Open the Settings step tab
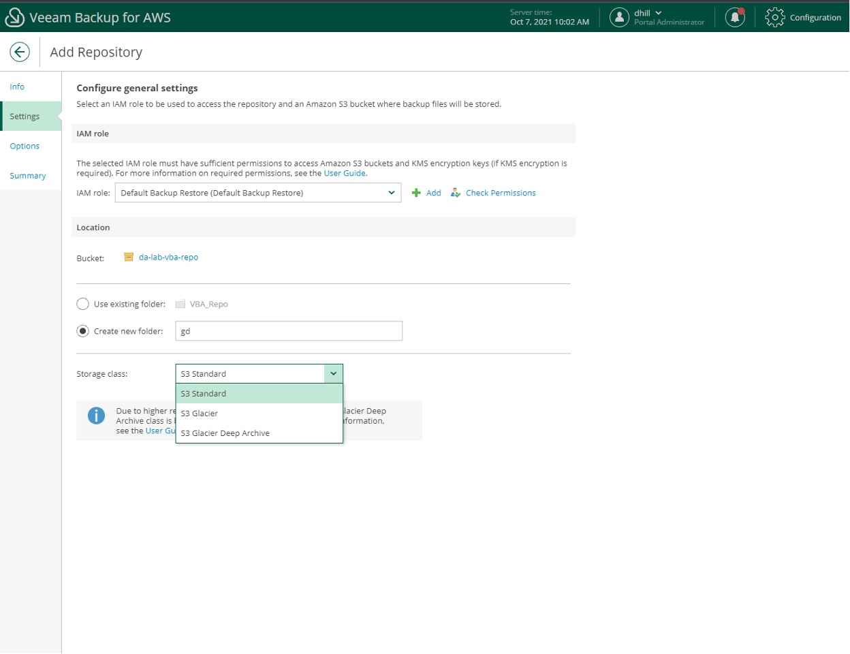Image resolution: width=850 pixels, height=654 pixels. click(31, 116)
